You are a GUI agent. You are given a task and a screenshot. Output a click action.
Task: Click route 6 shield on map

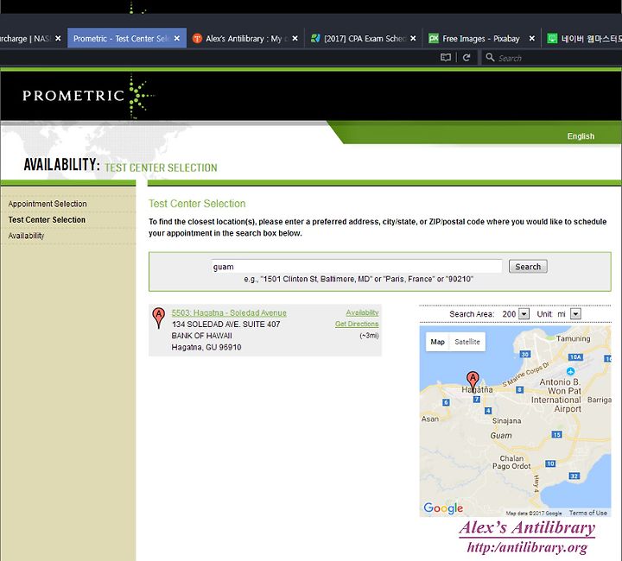tap(446, 402)
